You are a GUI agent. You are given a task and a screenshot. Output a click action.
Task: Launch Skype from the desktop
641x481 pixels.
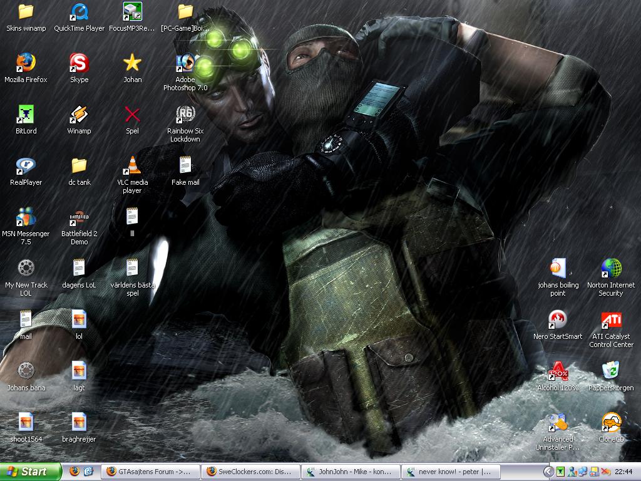79,63
